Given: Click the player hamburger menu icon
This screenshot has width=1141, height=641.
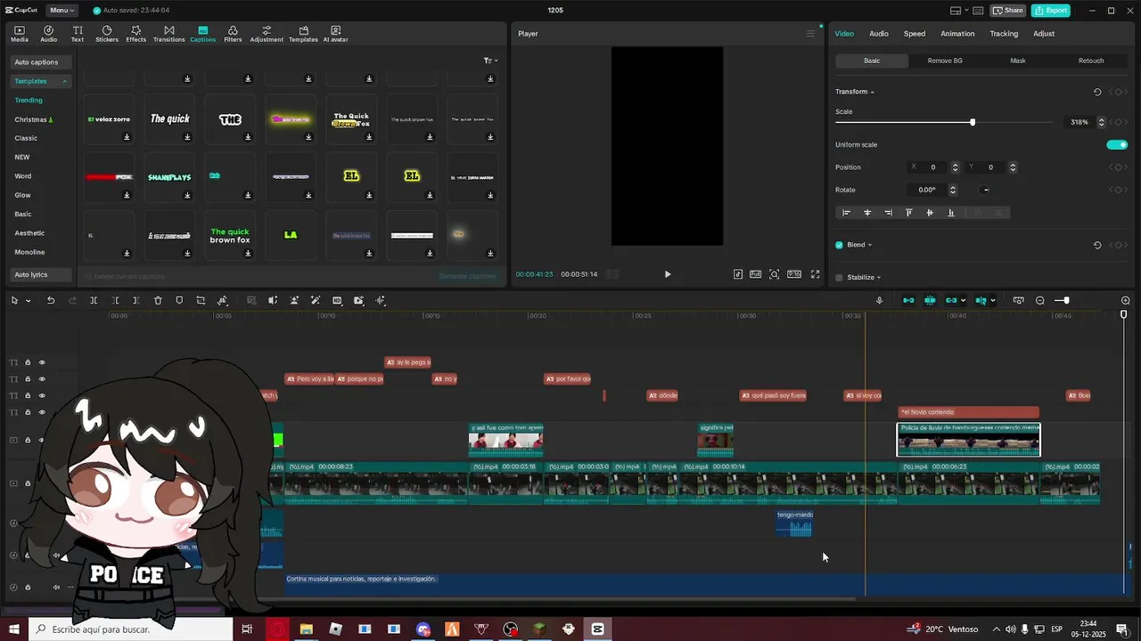Looking at the screenshot, I should pyautogui.click(x=810, y=34).
